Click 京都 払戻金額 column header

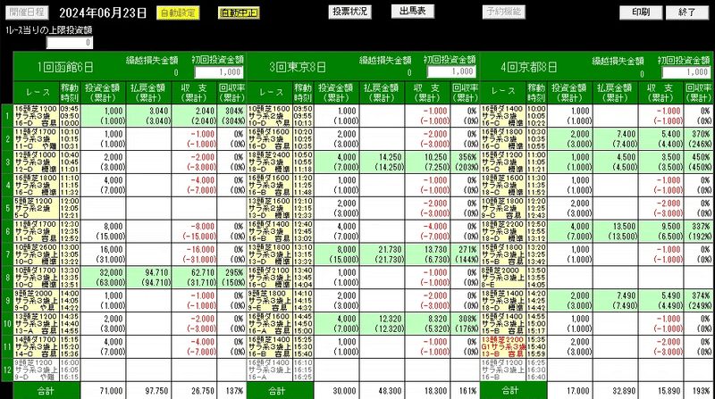(x=615, y=93)
